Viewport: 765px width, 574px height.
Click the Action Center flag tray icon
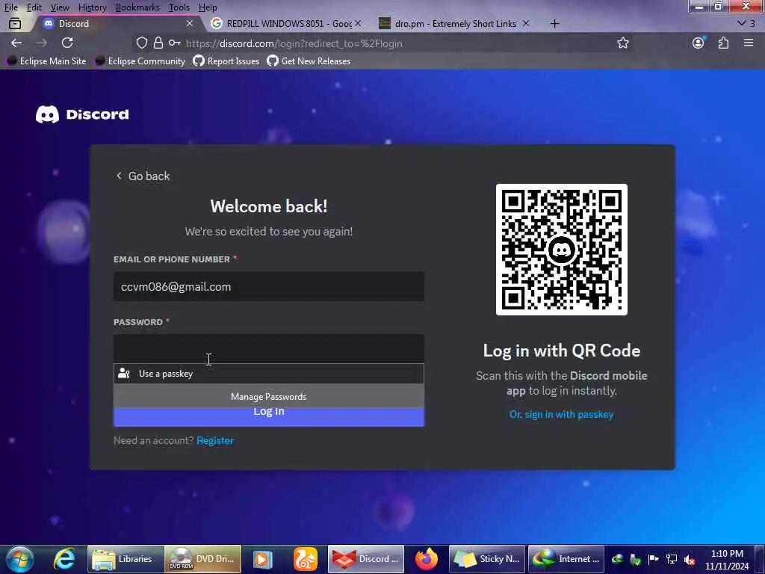point(653,559)
